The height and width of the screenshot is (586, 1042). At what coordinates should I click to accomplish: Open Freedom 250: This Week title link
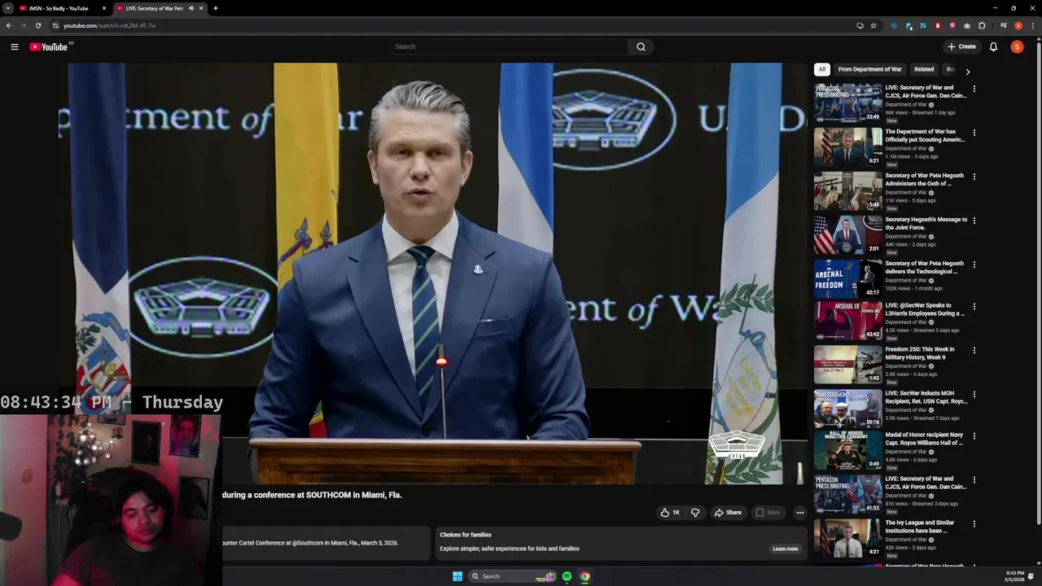[x=920, y=353]
